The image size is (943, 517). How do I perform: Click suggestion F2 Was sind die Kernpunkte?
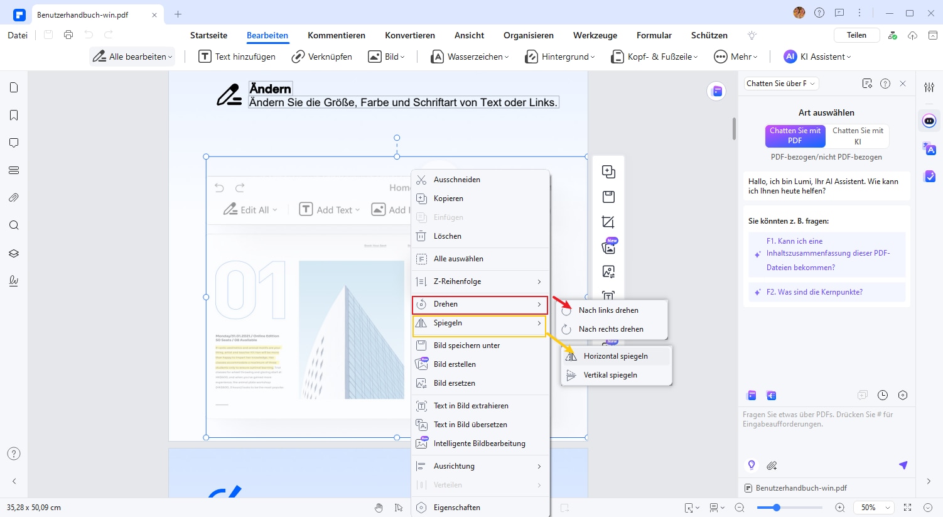coord(826,292)
